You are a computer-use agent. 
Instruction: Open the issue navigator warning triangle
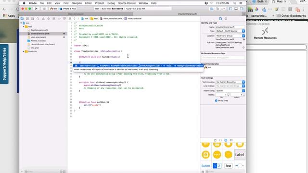pyautogui.click(x=43, y=19)
